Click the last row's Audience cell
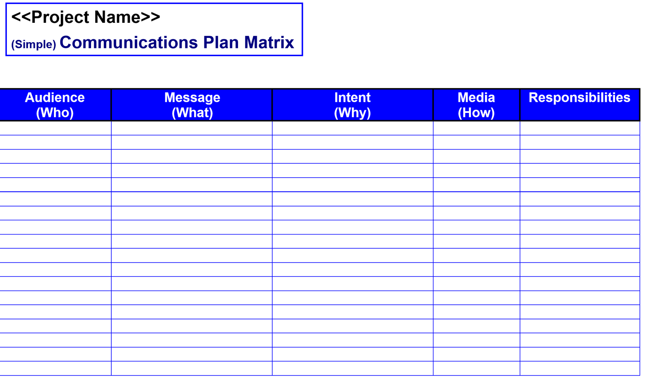Image resolution: width=647 pixels, height=382 pixels. point(55,368)
